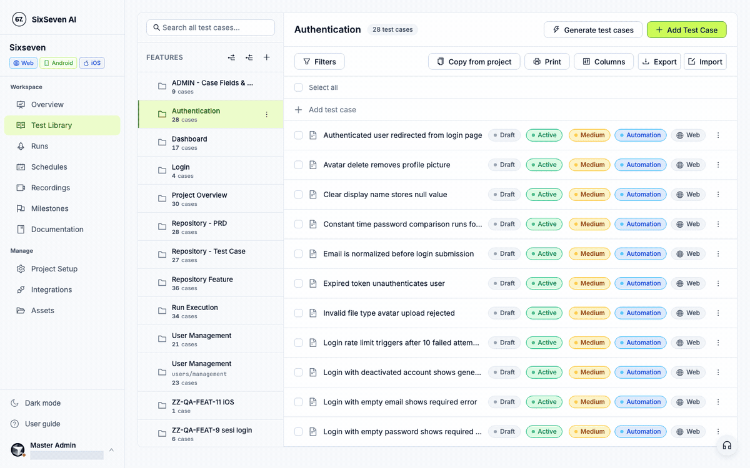Select the Android platform tag
Image resolution: width=750 pixels, height=468 pixels.
tap(58, 63)
